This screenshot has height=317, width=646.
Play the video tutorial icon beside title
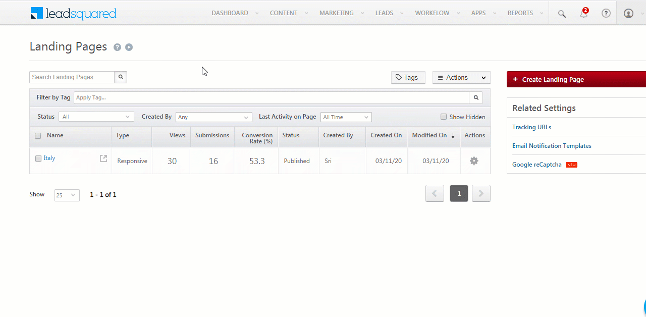(129, 47)
